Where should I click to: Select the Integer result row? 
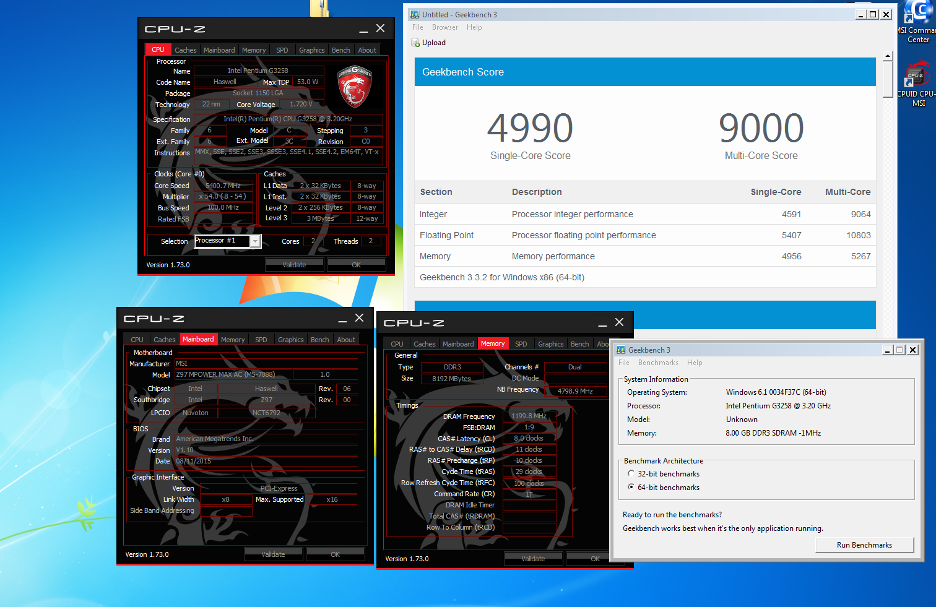click(x=645, y=214)
